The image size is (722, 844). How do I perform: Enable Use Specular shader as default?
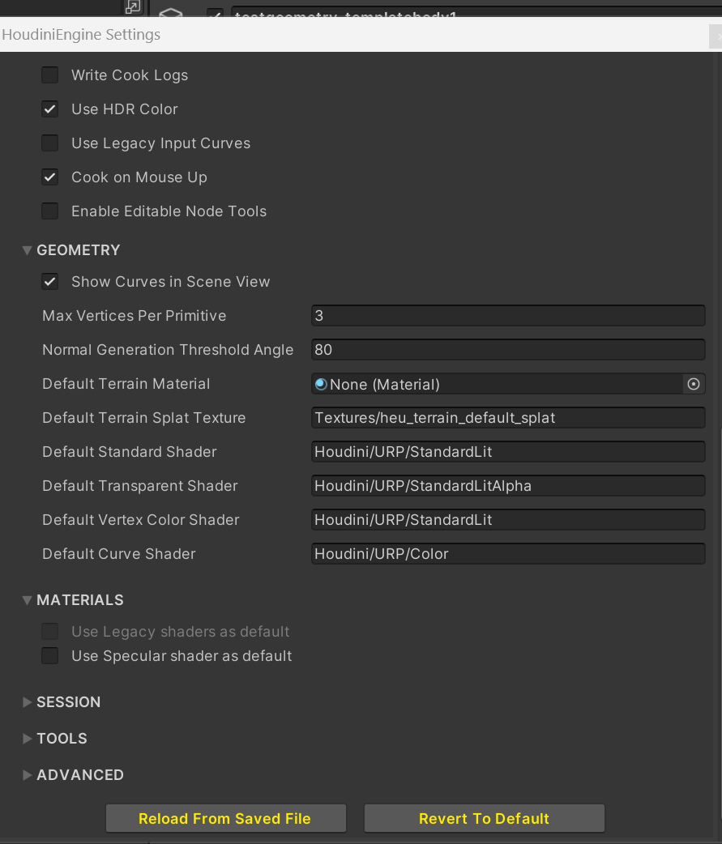pyautogui.click(x=49, y=656)
